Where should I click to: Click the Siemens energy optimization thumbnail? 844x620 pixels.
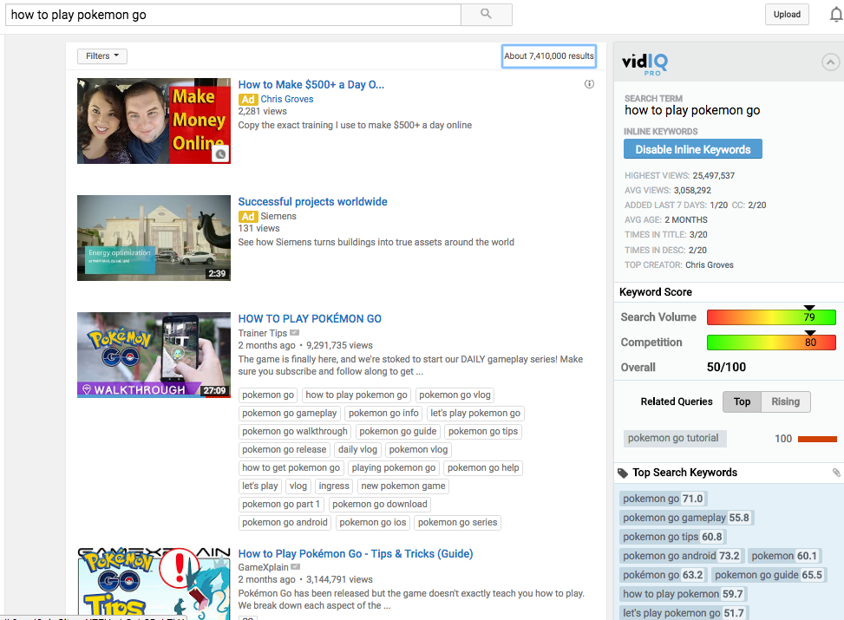pyautogui.click(x=154, y=238)
